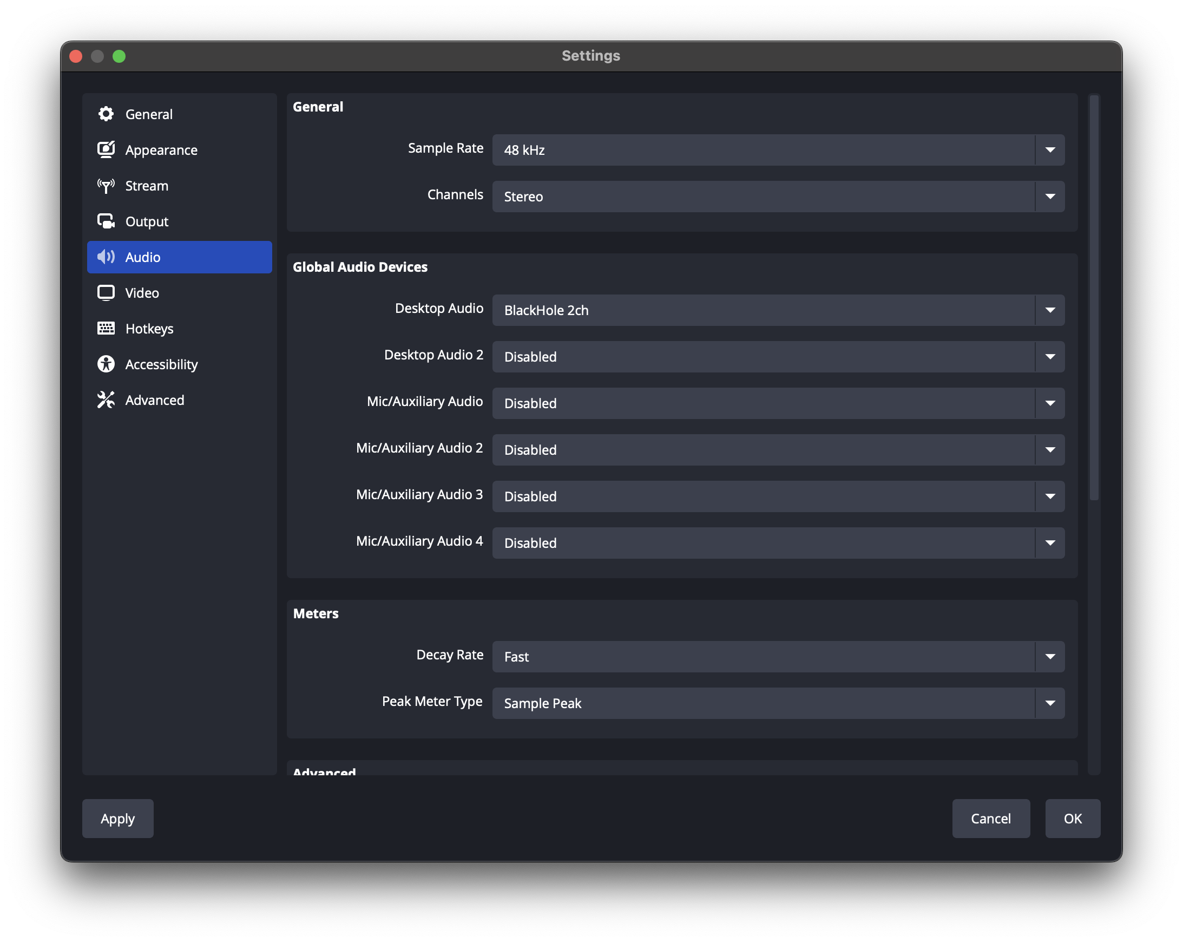Switch to the General settings section
The width and height of the screenshot is (1183, 942).
click(x=148, y=114)
